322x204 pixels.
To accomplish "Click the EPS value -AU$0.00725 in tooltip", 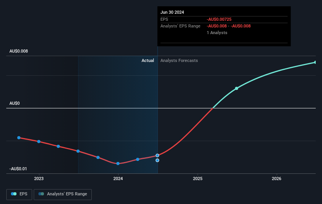I will point(219,19).
